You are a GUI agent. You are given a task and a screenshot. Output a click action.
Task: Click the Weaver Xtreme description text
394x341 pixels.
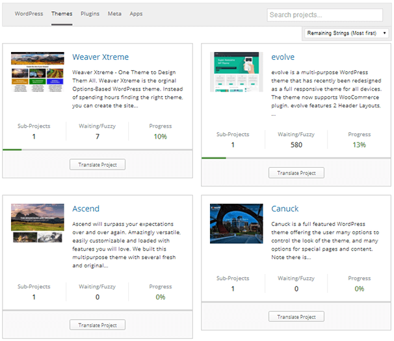point(127,89)
